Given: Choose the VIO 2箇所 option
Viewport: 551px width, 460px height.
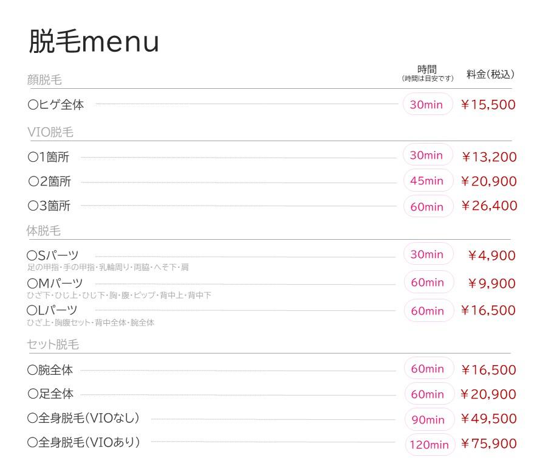Looking at the screenshot, I should (x=49, y=181).
